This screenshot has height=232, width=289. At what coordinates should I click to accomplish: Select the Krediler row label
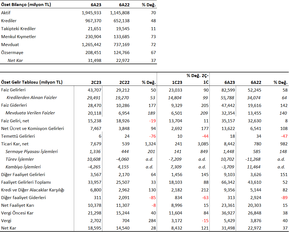pyautogui.click(x=9, y=21)
